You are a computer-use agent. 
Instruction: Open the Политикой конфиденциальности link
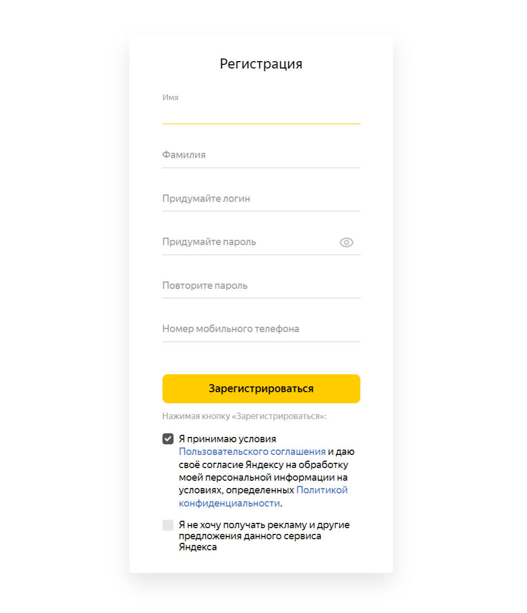point(321,490)
